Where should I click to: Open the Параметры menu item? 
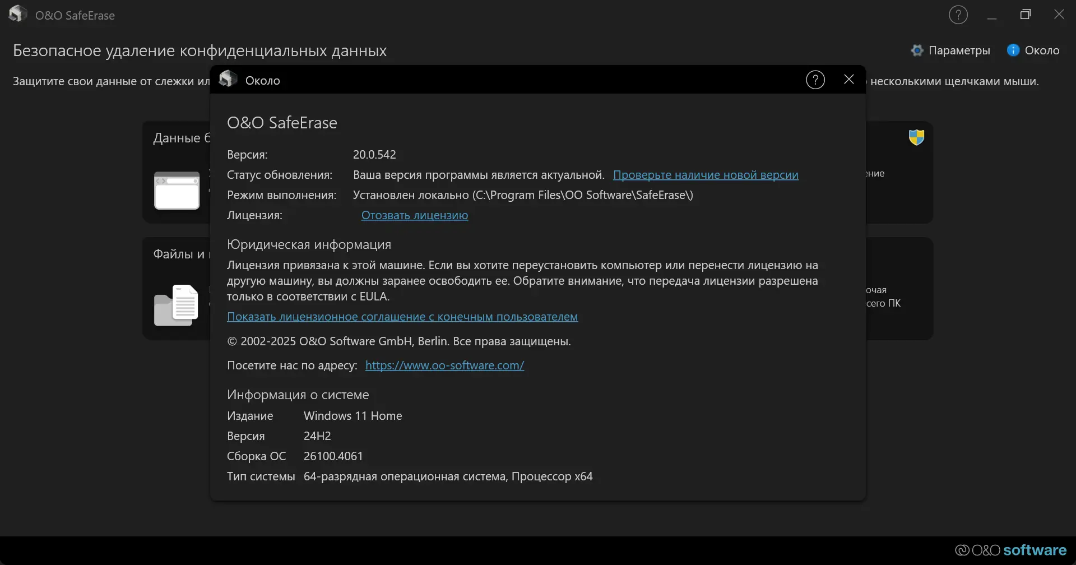point(959,50)
